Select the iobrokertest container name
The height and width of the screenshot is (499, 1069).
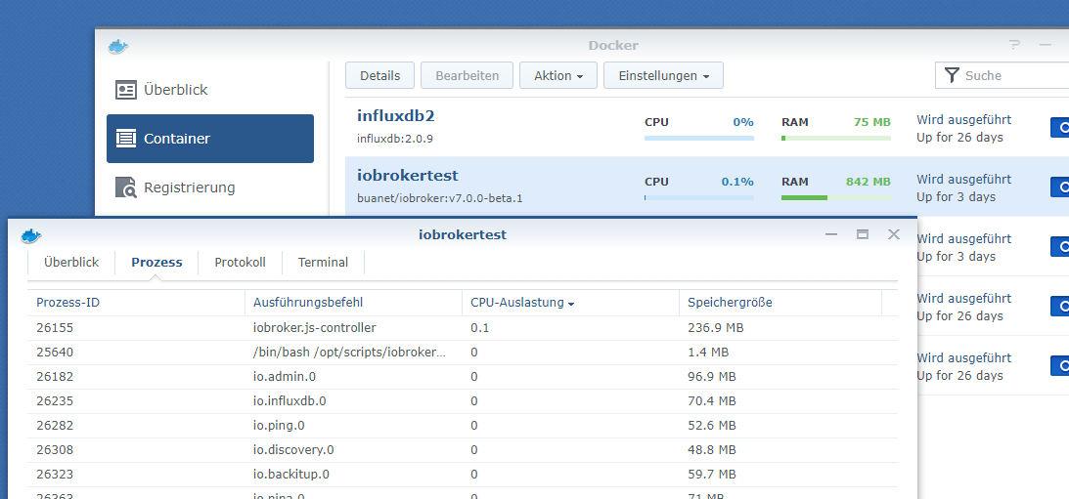pos(408,175)
